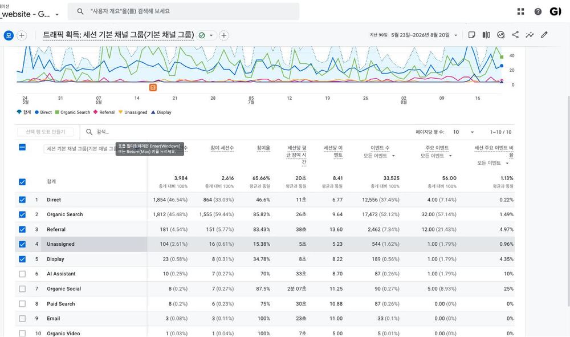Toggle the Unassigned legend item
The height and width of the screenshot is (337, 570).
(133, 112)
